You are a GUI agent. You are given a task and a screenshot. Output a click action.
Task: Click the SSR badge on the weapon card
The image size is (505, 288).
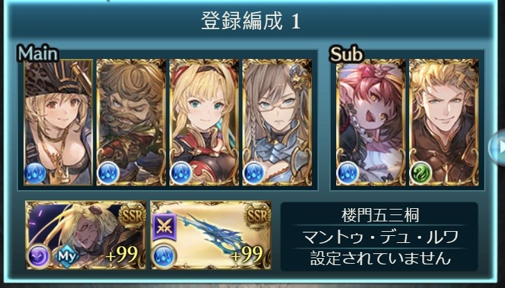click(x=257, y=216)
